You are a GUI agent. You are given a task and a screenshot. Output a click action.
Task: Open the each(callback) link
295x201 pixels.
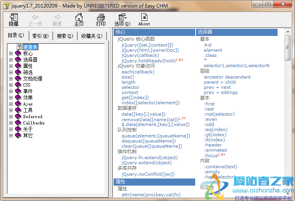pos(138,72)
